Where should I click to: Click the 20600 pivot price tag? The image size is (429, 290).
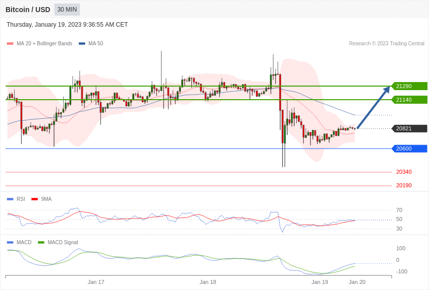[x=410, y=149]
